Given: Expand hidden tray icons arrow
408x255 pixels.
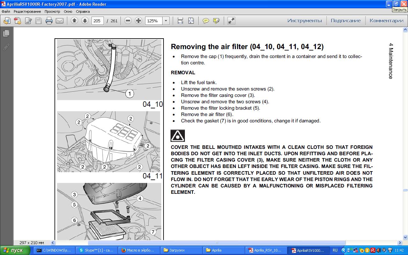Looking at the screenshot, I should [344, 251].
